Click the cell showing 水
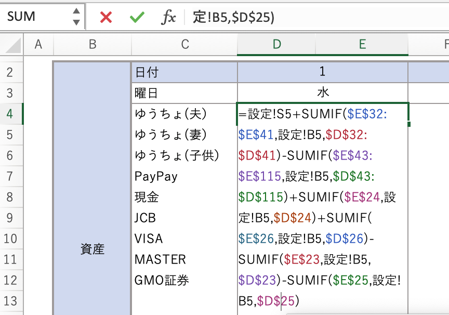 [x=322, y=93]
